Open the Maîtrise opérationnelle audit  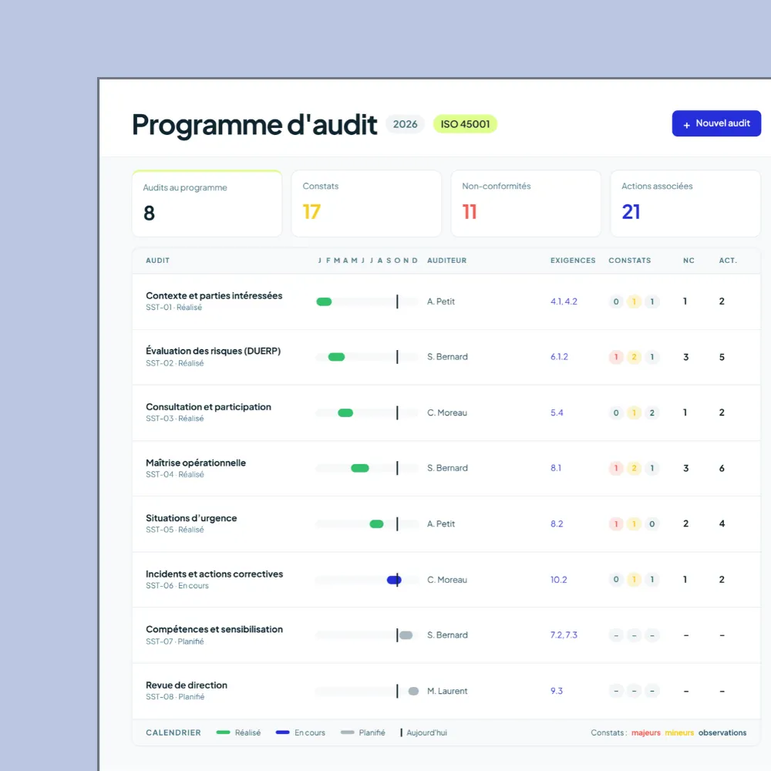pyautogui.click(x=196, y=463)
